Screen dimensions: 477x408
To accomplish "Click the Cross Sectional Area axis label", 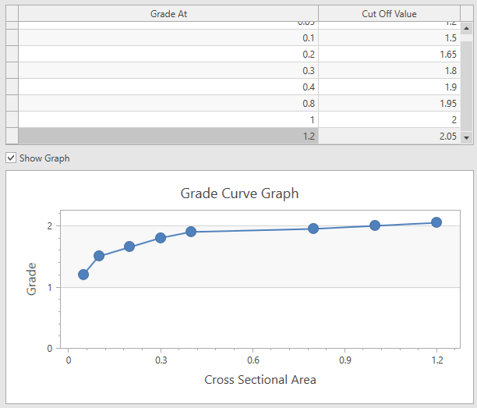I will click(260, 380).
